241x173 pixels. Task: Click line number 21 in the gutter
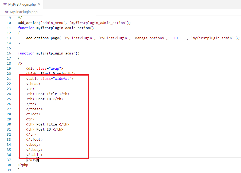tap(9, 79)
